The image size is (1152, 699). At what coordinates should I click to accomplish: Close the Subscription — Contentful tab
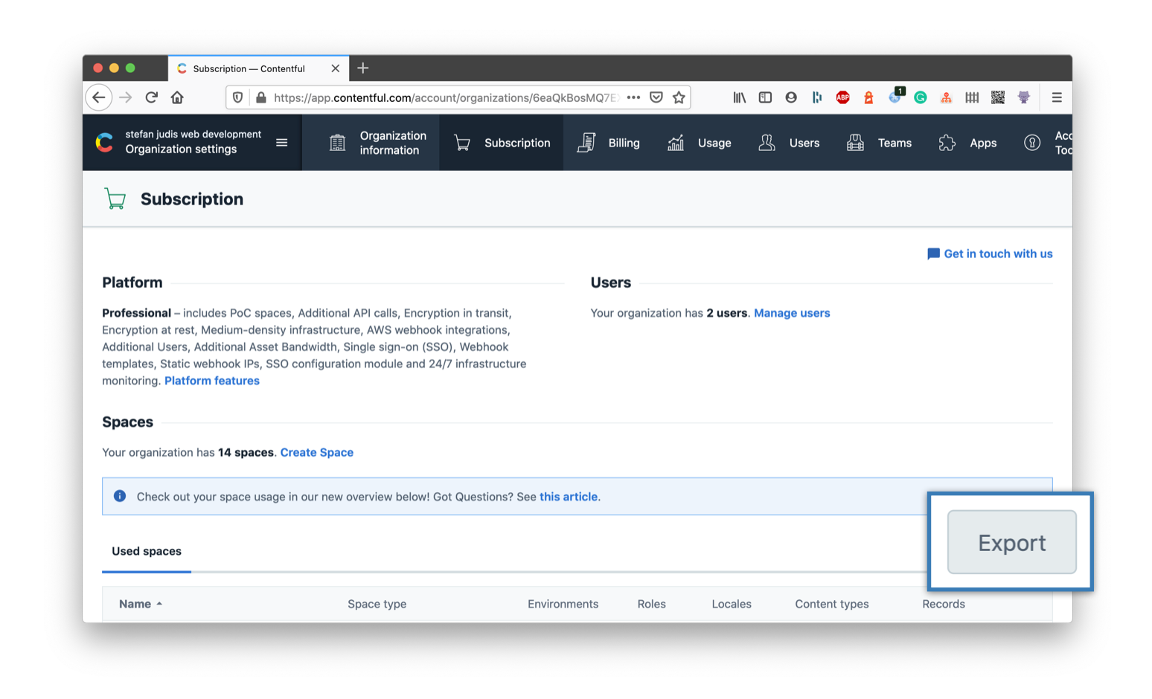336,68
